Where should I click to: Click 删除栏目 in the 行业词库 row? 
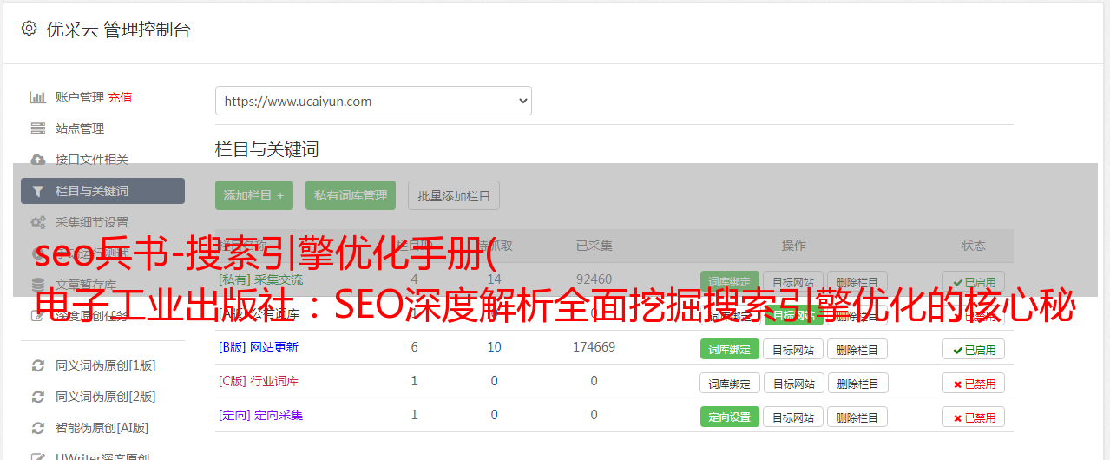click(857, 383)
